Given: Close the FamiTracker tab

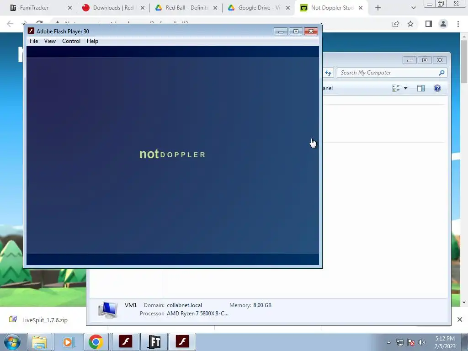Looking at the screenshot, I should [70, 8].
